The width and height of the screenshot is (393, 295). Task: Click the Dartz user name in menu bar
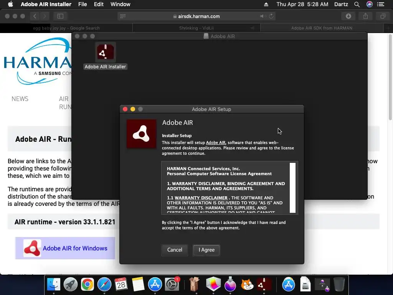[341, 4]
